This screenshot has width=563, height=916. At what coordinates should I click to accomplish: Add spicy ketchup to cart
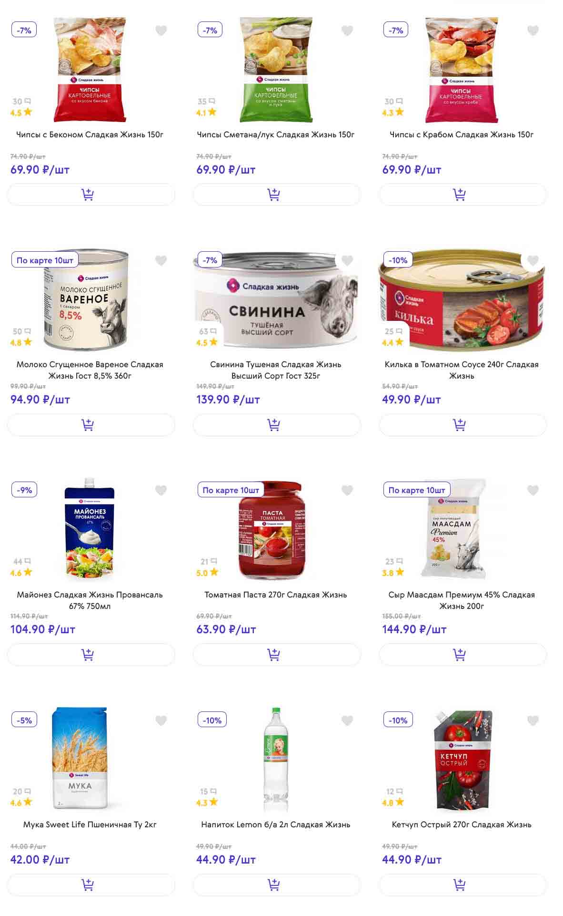[462, 885]
